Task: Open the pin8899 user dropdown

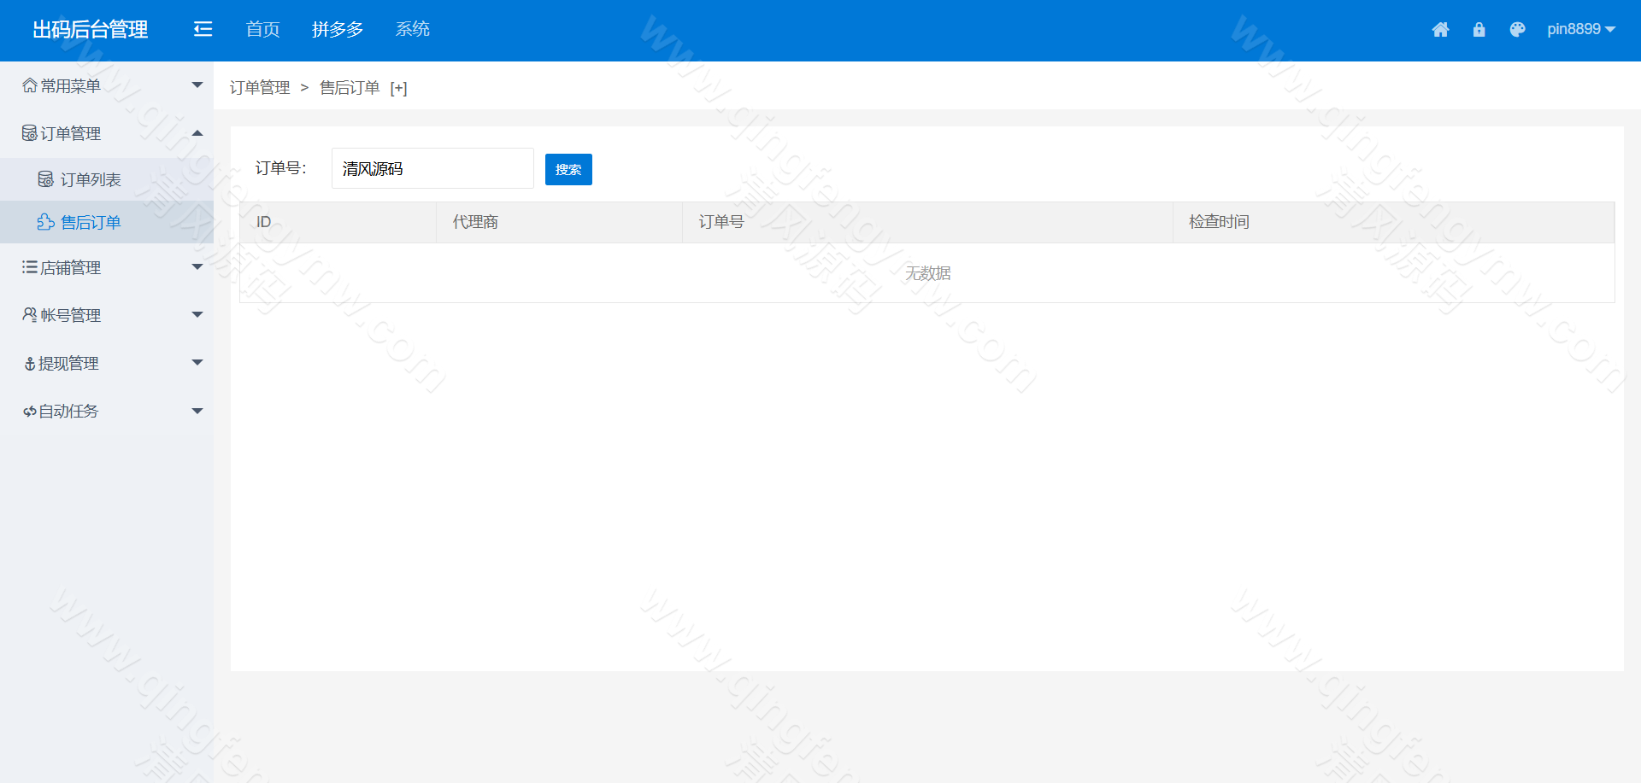Action: coord(1580,29)
